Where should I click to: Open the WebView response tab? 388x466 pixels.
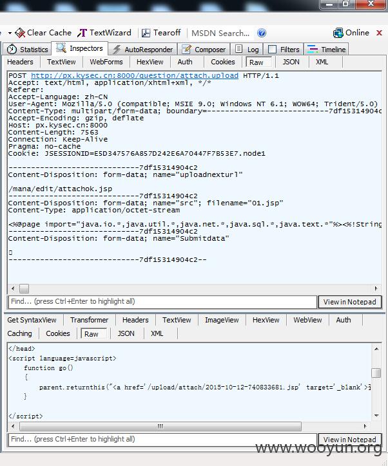click(x=307, y=320)
